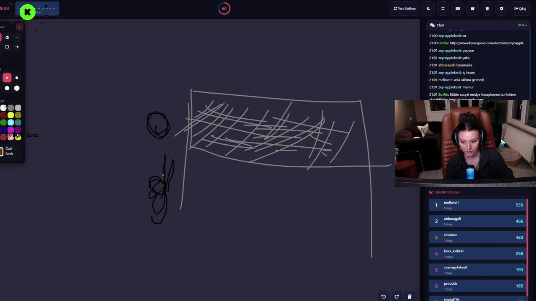Choose the smallest brush size

pos(7,78)
